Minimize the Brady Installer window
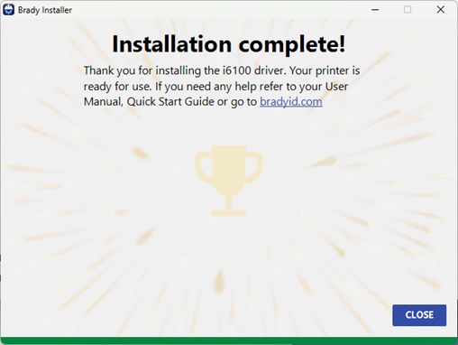Viewport: 458px width, 345px height. pyautogui.click(x=375, y=10)
